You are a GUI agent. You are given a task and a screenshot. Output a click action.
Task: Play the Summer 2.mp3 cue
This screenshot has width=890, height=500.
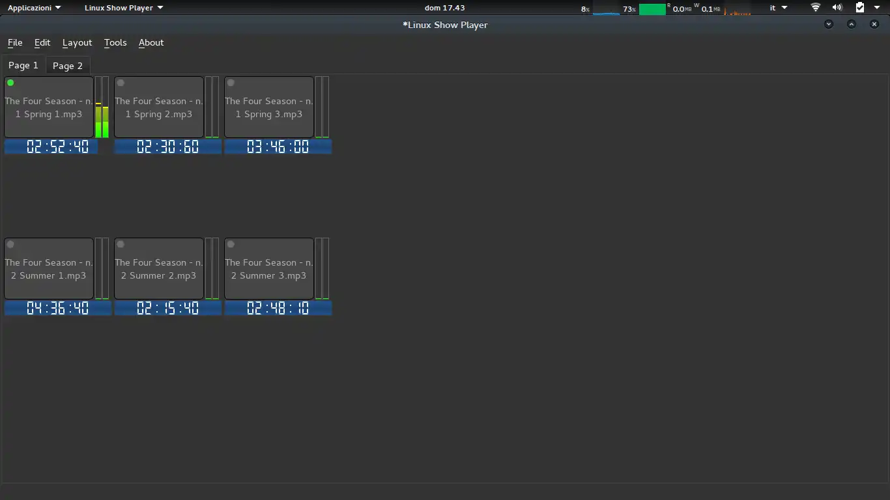(159, 269)
